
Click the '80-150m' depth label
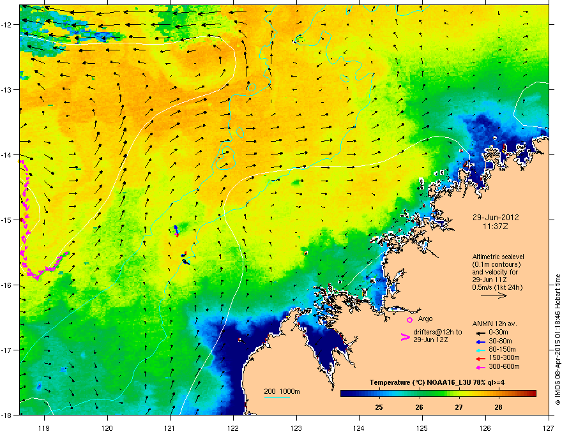[x=502, y=350]
